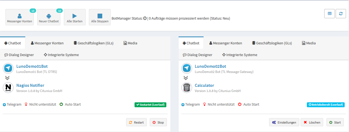Viewport: 349px width, 132px height.
Task: Open Geschäftslogiken (GLs) tab in the left panel
Action: pos(93,43)
